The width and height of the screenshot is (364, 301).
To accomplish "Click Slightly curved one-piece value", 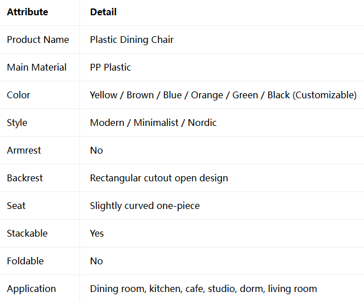I will point(145,206).
